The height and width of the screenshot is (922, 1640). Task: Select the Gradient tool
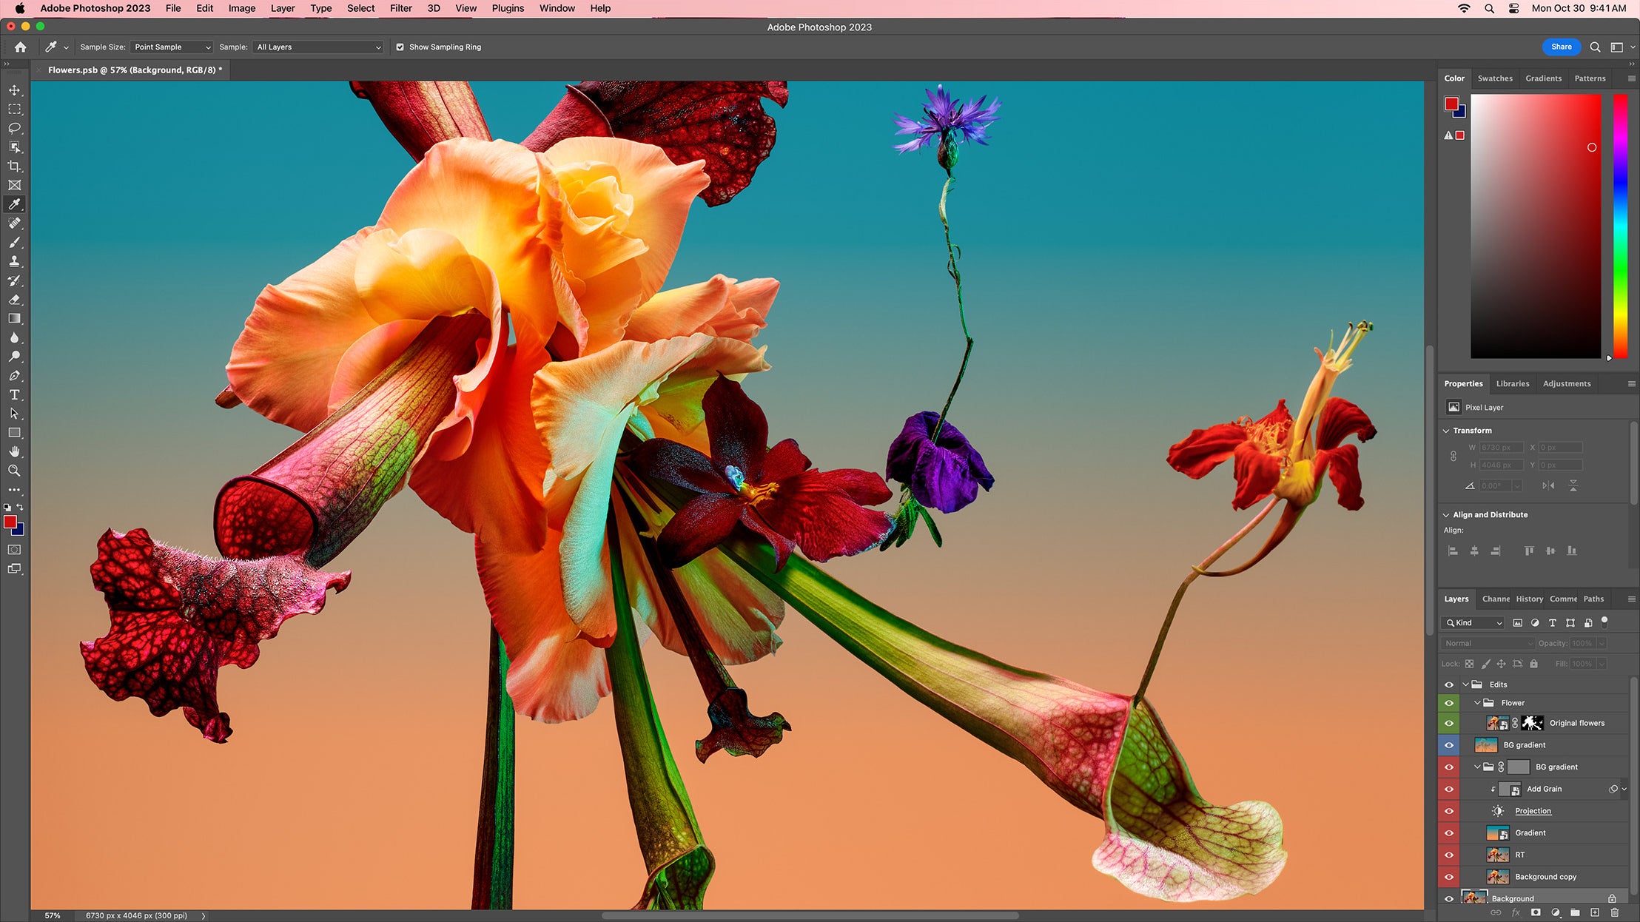[x=14, y=318]
